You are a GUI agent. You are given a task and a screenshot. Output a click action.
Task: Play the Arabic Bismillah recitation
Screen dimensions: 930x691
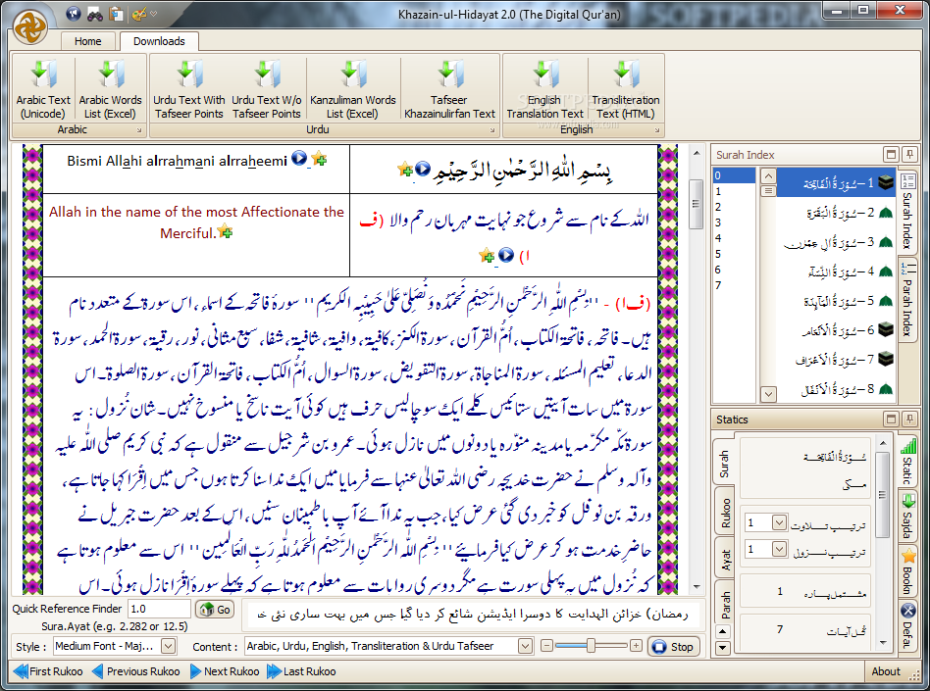422,169
